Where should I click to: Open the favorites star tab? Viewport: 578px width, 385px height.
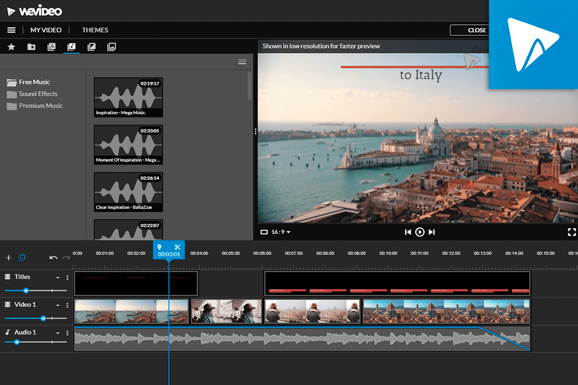pyautogui.click(x=11, y=47)
